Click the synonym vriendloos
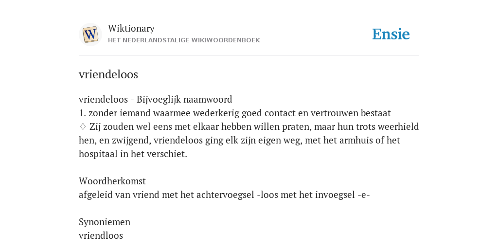This screenshot has width=498, height=249. pos(101,236)
